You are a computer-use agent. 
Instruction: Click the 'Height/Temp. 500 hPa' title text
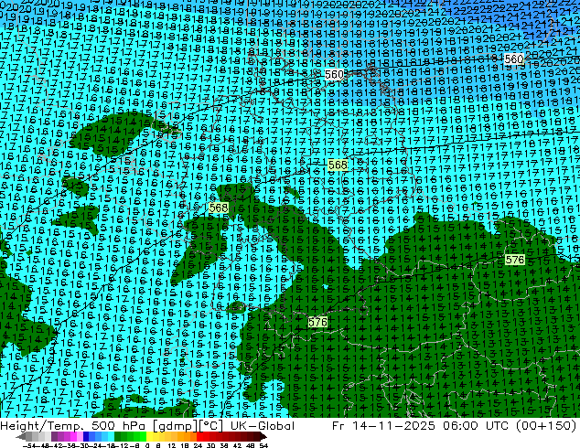click(74, 426)
